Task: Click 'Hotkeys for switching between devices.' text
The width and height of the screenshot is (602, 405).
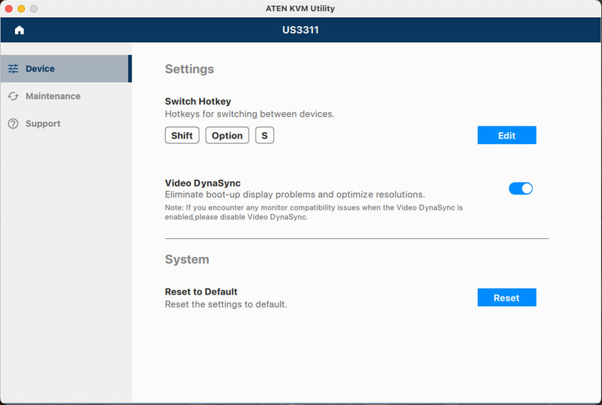Action: [250, 114]
